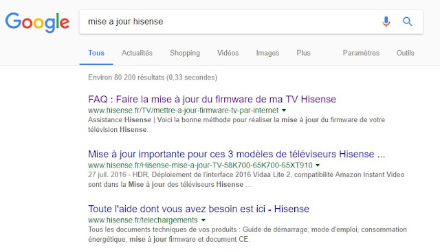The image size is (440, 252).
Task: Select the Tous tab
Action: (x=96, y=53)
